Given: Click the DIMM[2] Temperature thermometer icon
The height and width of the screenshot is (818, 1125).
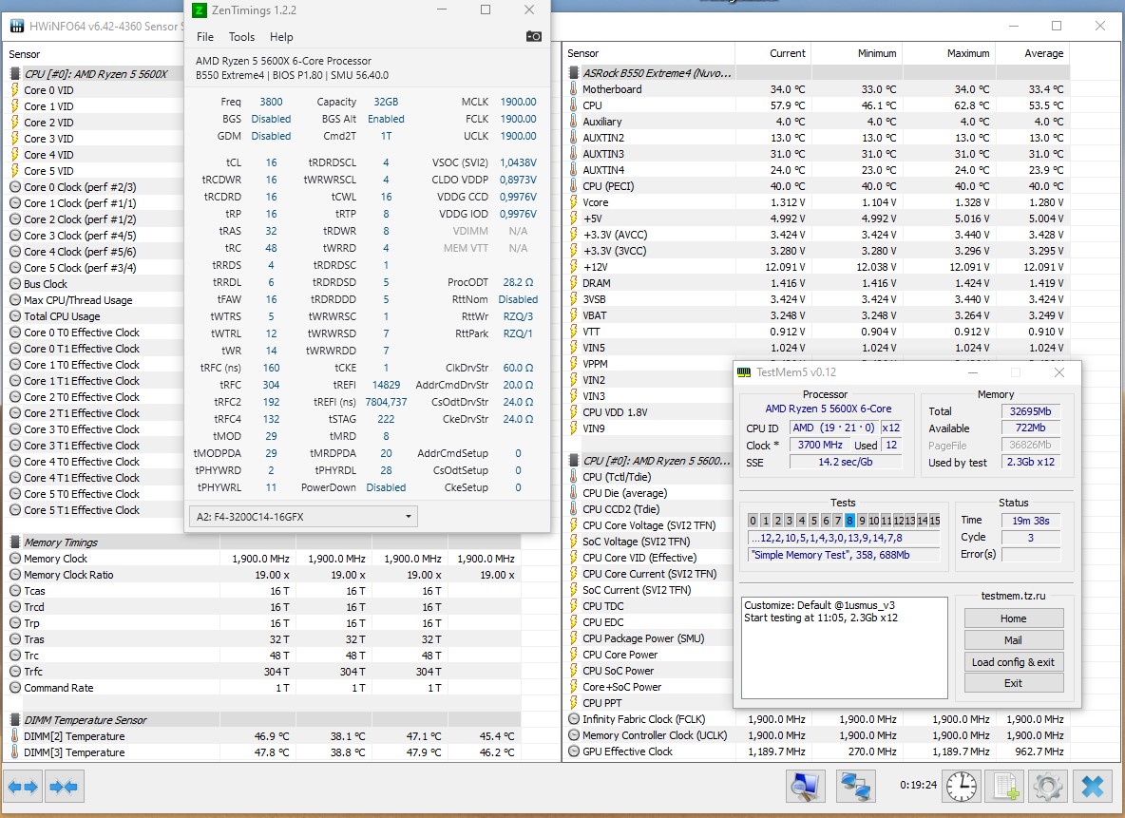Looking at the screenshot, I should tap(15, 736).
